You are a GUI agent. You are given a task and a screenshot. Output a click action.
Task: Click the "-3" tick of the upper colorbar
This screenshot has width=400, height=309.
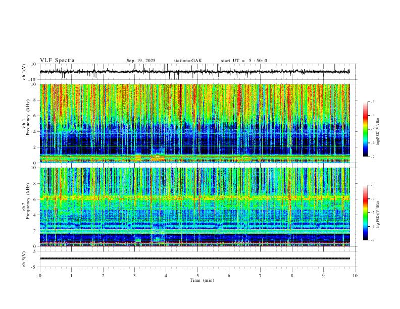click(372, 101)
